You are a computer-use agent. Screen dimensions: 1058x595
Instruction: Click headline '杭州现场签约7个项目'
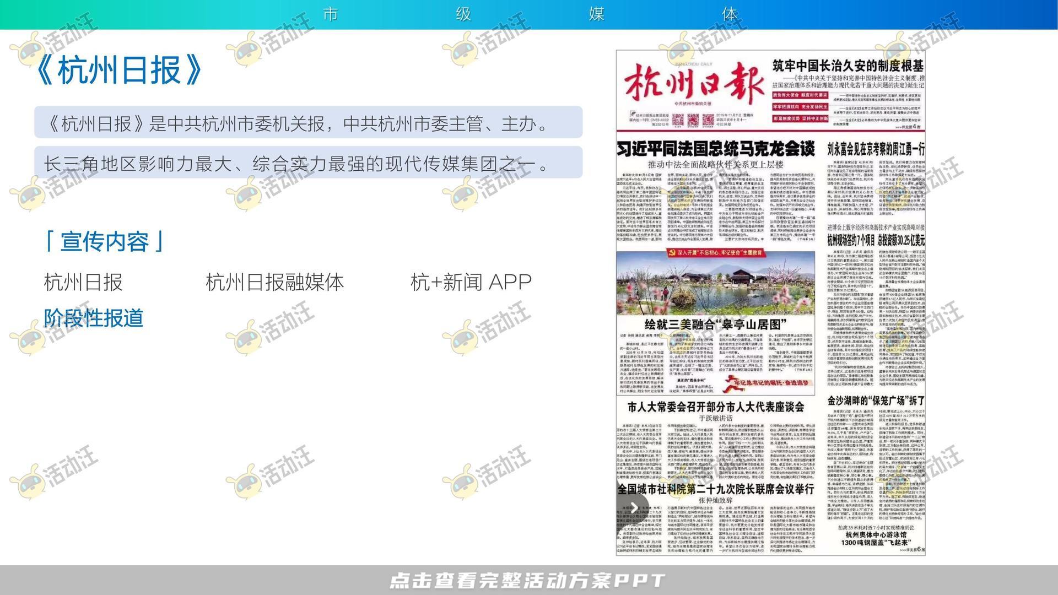tap(851, 240)
